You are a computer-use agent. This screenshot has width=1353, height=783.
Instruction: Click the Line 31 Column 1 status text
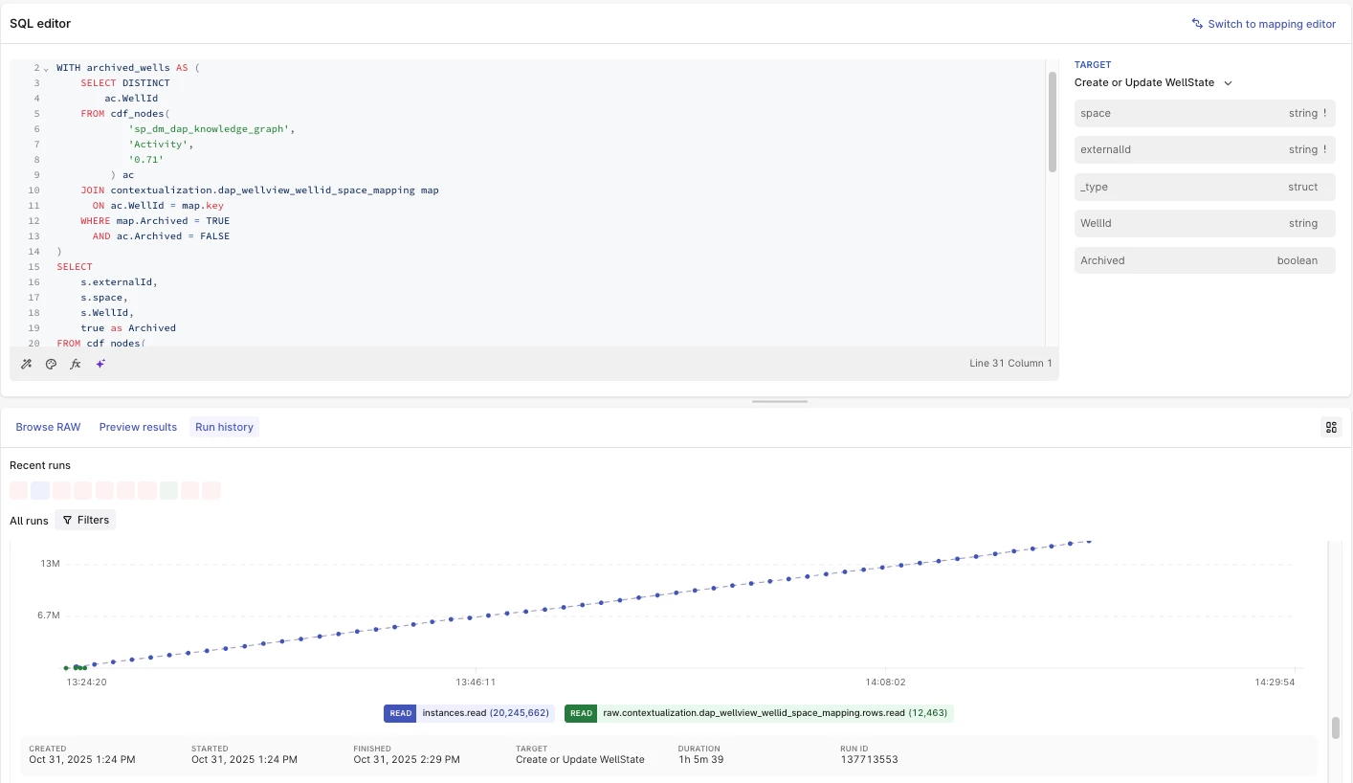pyautogui.click(x=1010, y=364)
